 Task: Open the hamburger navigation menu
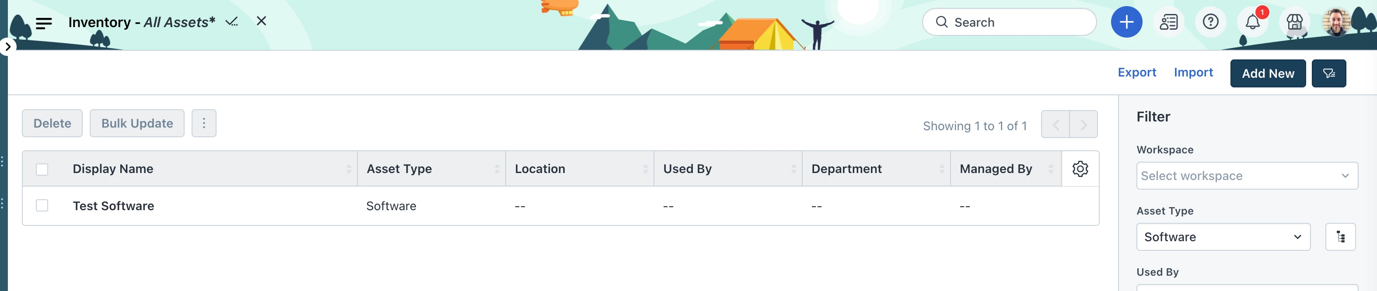click(x=44, y=23)
